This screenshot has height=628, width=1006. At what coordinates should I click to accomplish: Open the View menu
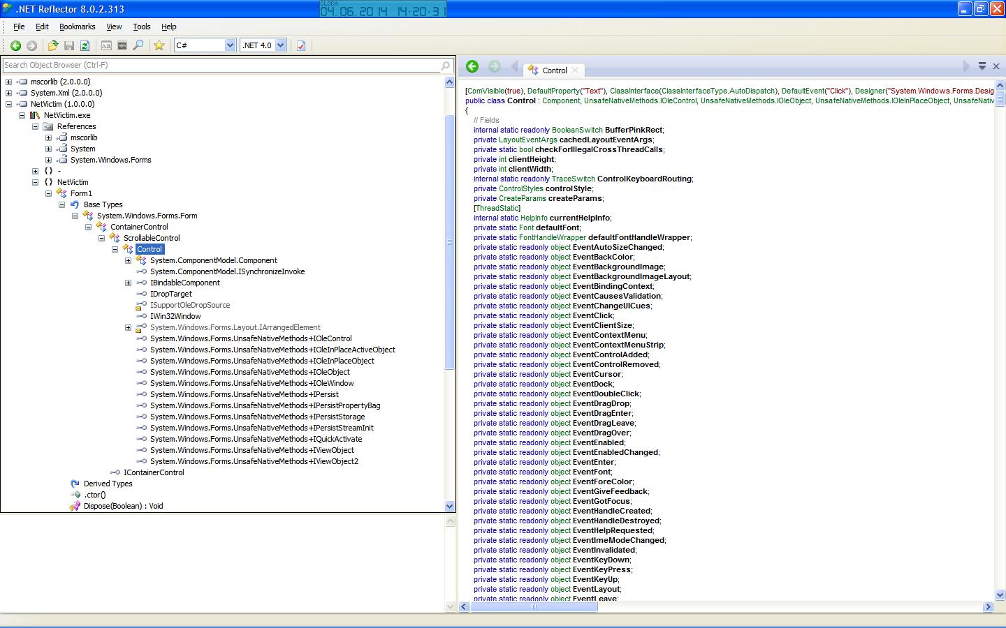(114, 27)
